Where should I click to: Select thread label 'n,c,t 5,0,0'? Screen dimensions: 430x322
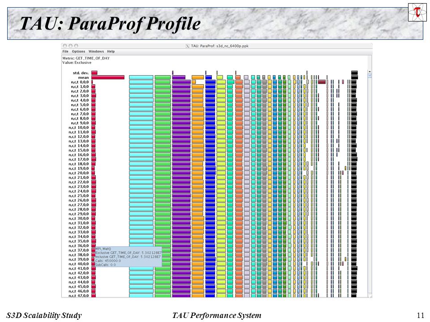tap(80, 105)
